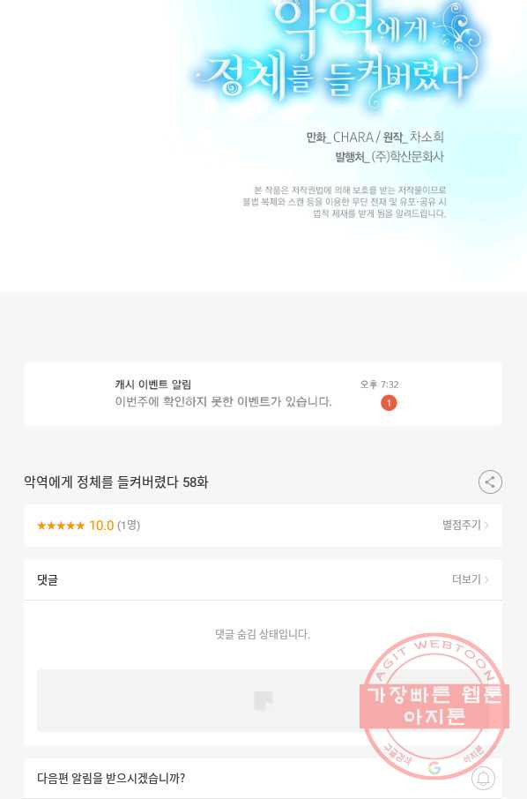Viewport: 527px width, 799px height.
Task: Toggle the 다음편 알림을 받으시겠습니까 alert
Action: (x=263, y=778)
